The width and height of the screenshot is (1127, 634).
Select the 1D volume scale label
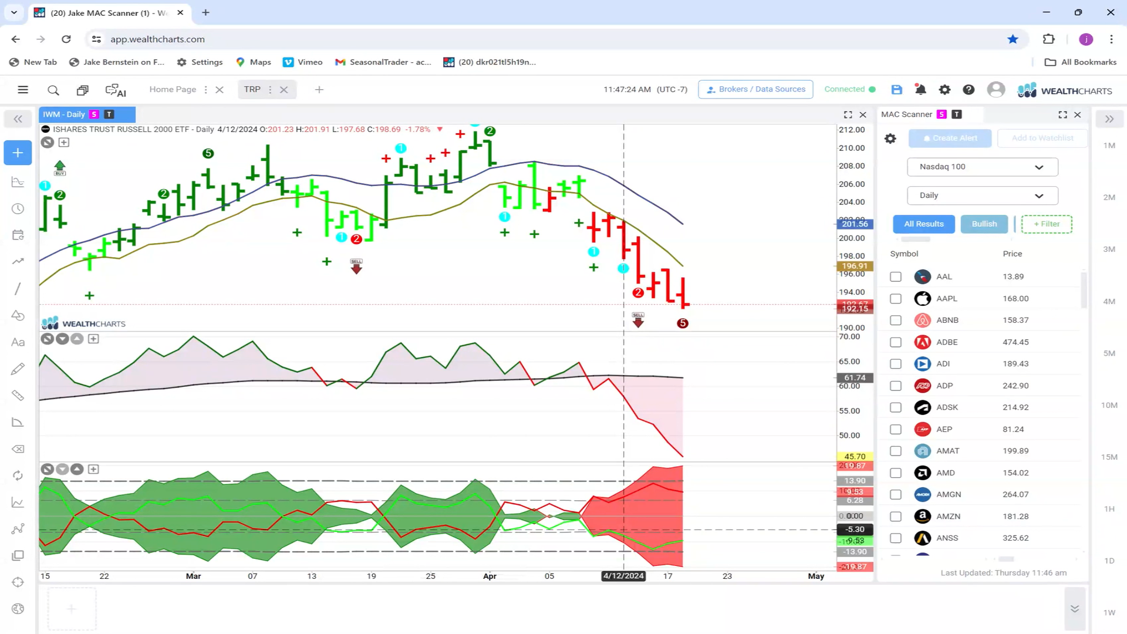pos(1109,561)
